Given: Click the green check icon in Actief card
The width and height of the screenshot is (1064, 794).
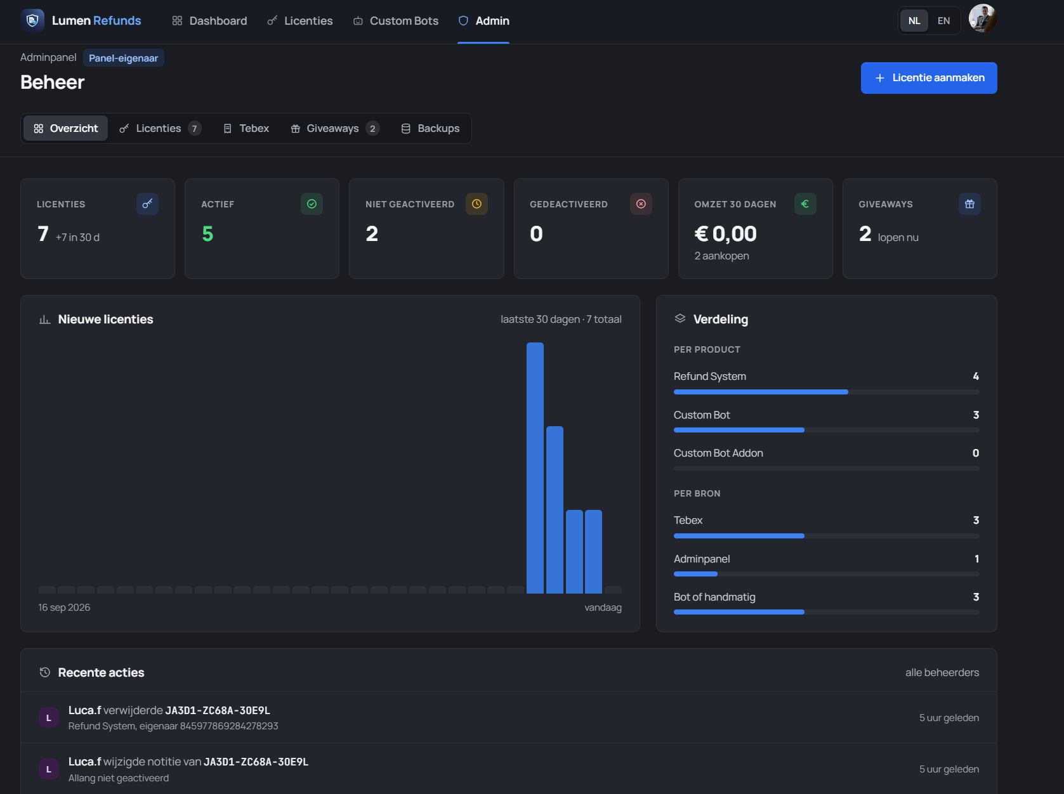Looking at the screenshot, I should pos(312,204).
